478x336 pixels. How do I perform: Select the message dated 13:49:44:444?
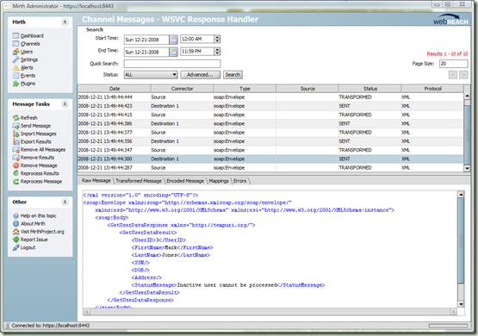pos(270,97)
